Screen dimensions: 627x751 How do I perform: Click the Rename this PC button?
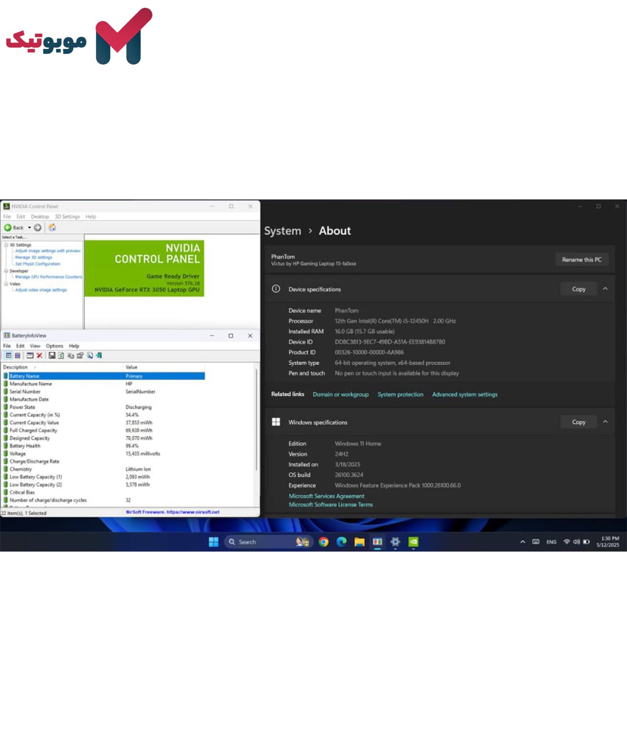click(x=582, y=259)
